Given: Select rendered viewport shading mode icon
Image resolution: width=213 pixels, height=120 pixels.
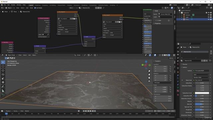Looking at the screenshot, I should click(x=169, y=55).
